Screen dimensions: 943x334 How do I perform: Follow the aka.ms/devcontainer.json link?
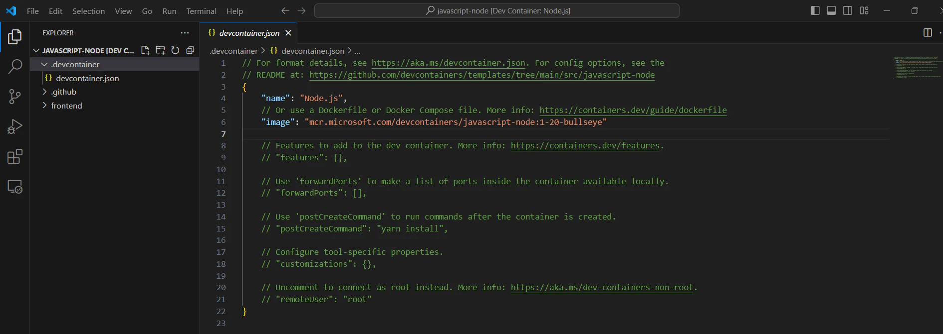click(448, 63)
